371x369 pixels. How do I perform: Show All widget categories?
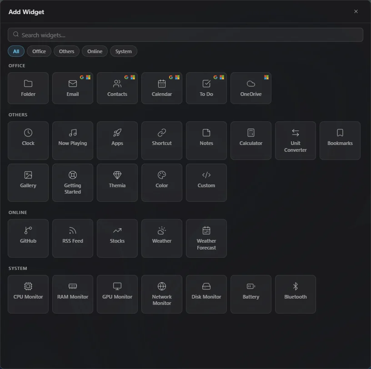(x=16, y=51)
